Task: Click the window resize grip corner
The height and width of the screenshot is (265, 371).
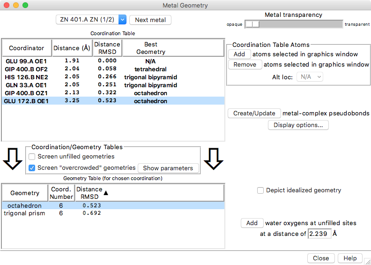Action: pyautogui.click(x=367, y=261)
